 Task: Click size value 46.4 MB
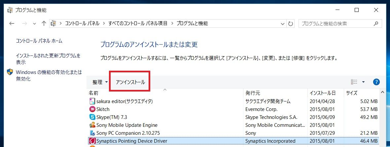tap(369, 141)
